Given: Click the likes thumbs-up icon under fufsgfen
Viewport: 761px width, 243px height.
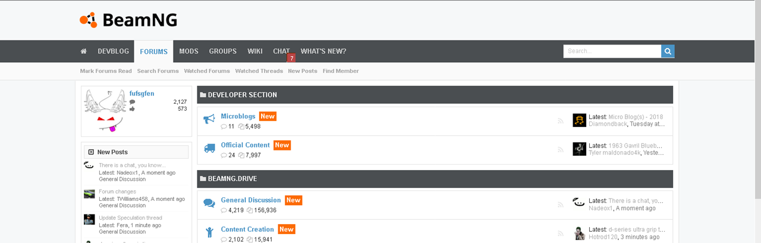Looking at the screenshot, I should click(x=132, y=109).
